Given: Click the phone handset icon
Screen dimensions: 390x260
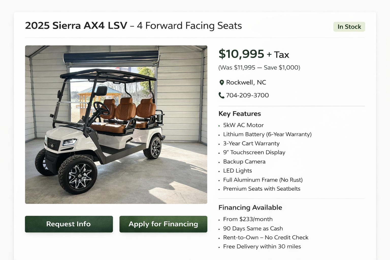Looking at the screenshot, I should pyautogui.click(x=221, y=95).
